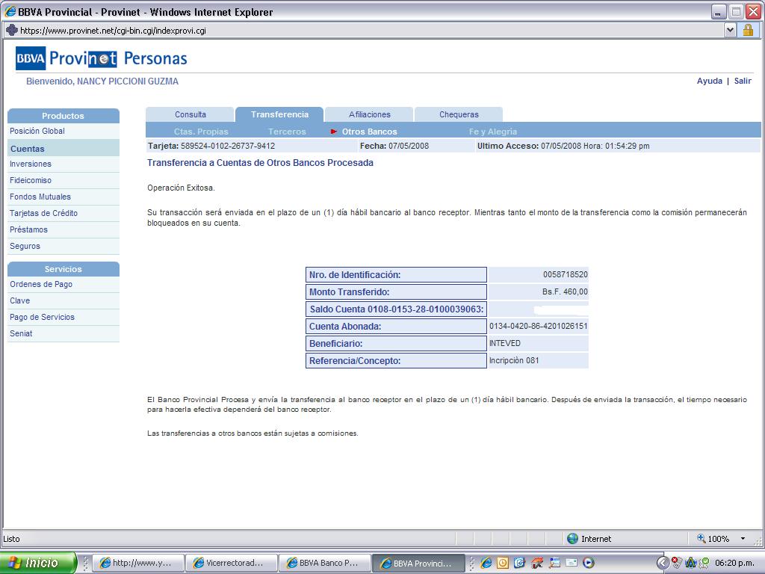The height and width of the screenshot is (574, 765).
Task: Open the Chequeras tab
Action: click(459, 114)
